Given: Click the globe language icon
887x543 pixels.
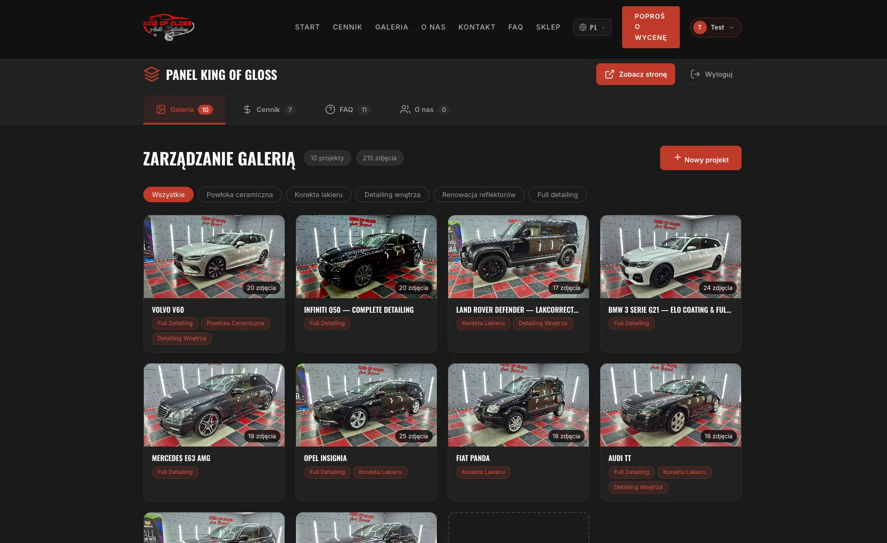Looking at the screenshot, I should pos(583,27).
